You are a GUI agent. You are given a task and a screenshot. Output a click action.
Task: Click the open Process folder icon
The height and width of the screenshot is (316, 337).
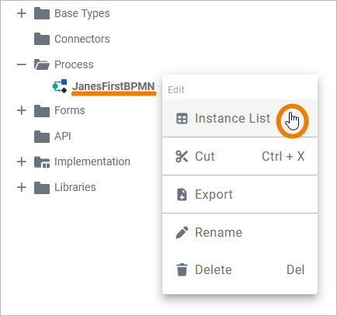coord(42,64)
